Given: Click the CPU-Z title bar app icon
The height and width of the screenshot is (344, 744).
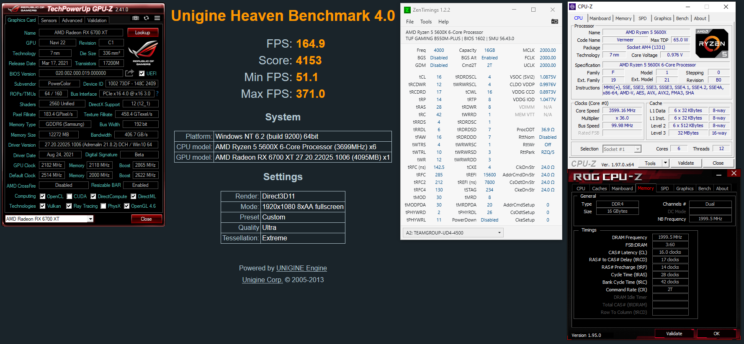Looking at the screenshot, I should [x=572, y=6].
